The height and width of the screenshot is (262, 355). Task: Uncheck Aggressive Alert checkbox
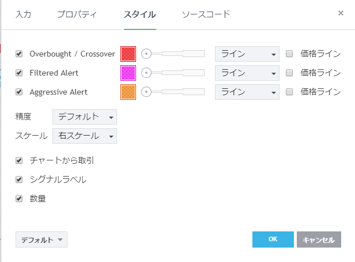(x=19, y=92)
